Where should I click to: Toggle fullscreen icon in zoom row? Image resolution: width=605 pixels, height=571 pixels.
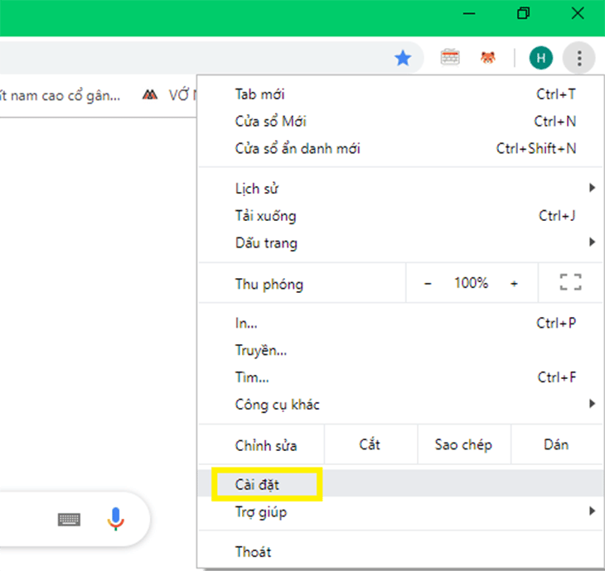click(x=571, y=282)
